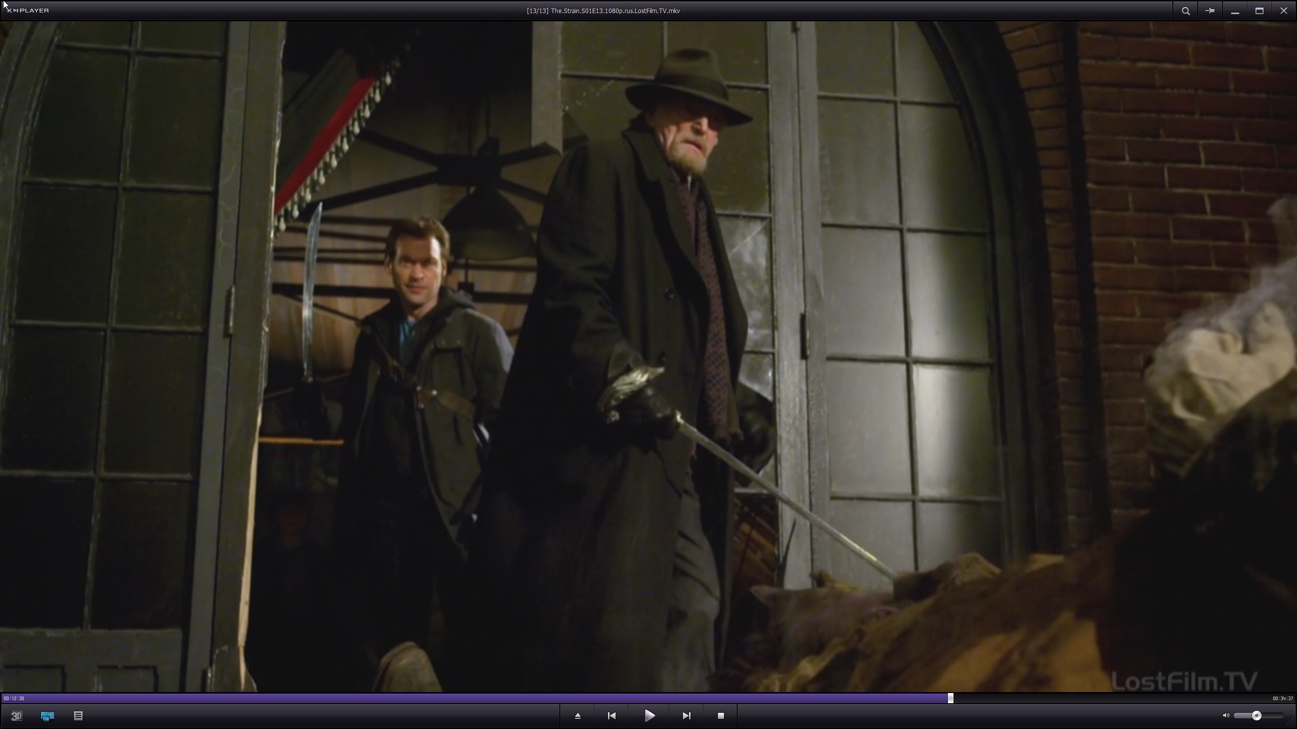The image size is (1297, 729).
Task: Click the volume slider knob
Action: (x=1256, y=716)
